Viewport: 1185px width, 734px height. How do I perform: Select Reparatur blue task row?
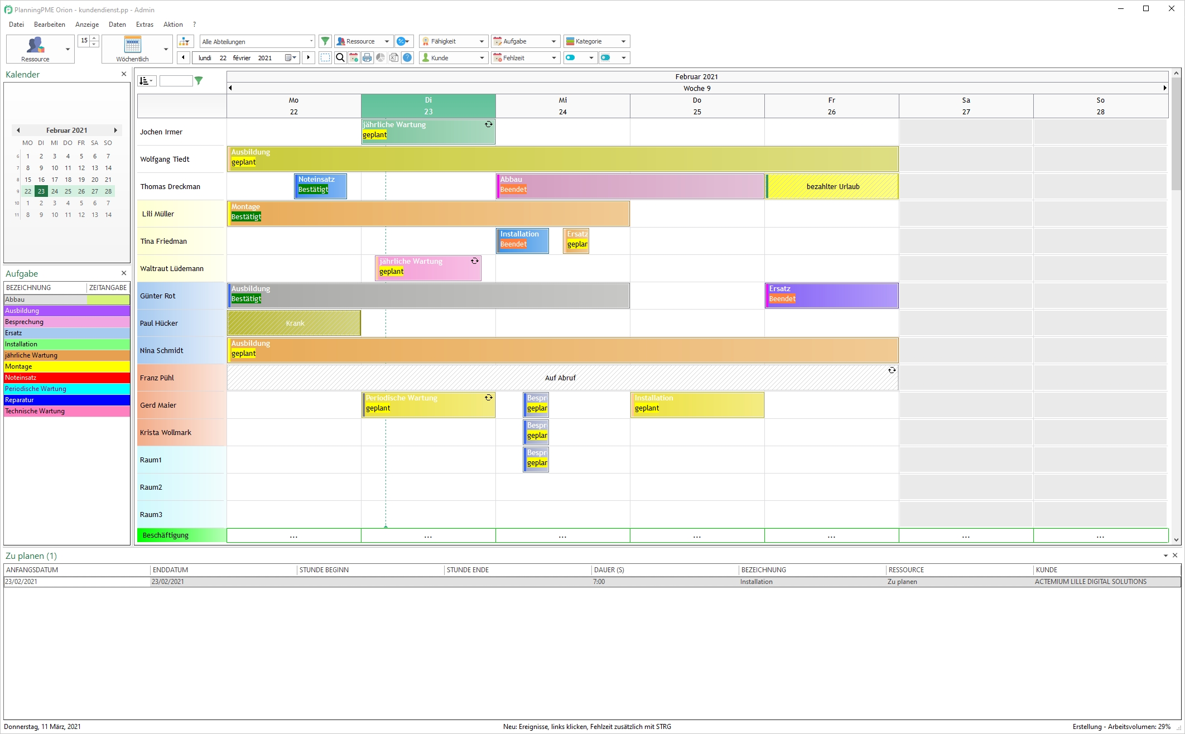pyautogui.click(x=67, y=400)
